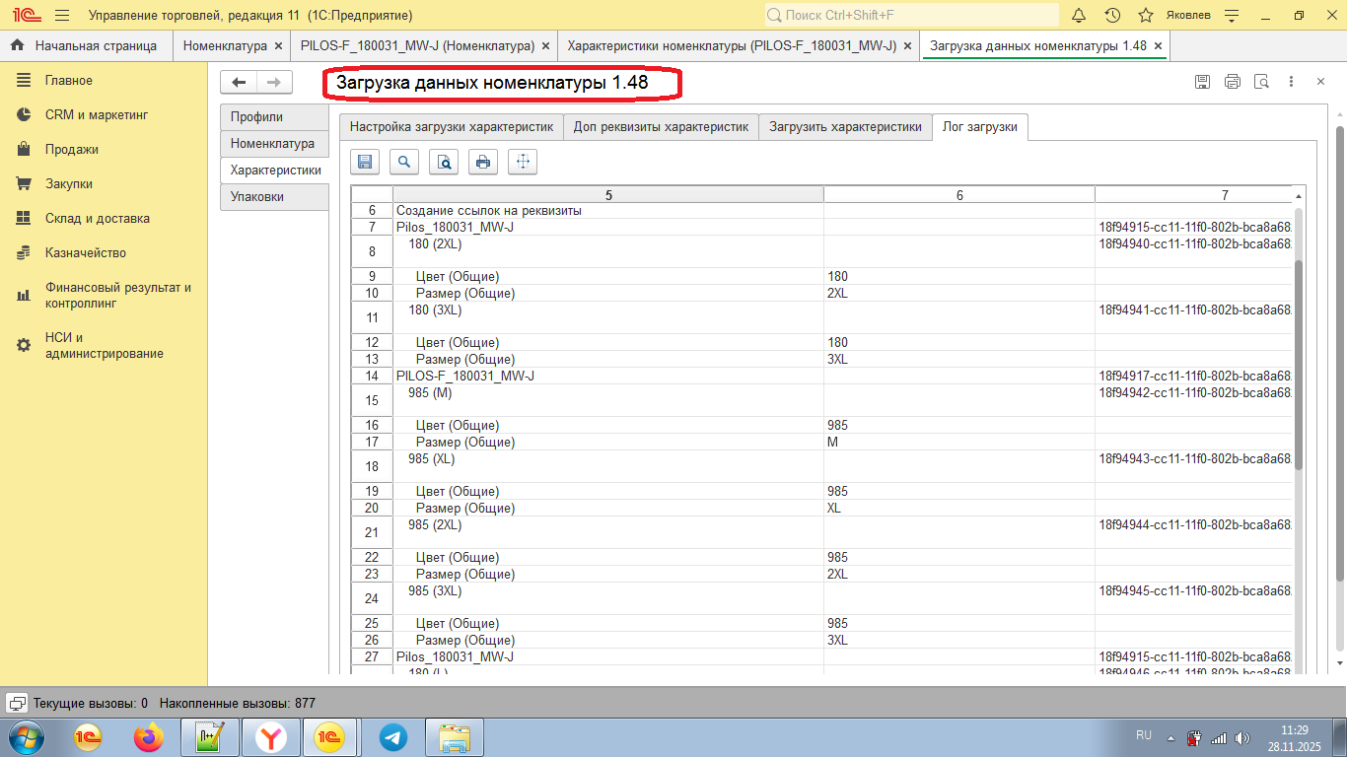The height and width of the screenshot is (757, 1347).
Task: Click the notifications bell icon
Action: tap(1079, 16)
